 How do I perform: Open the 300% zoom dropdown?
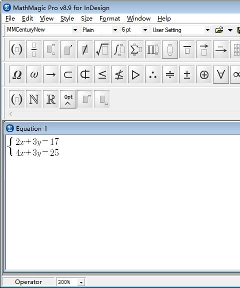(x=81, y=282)
